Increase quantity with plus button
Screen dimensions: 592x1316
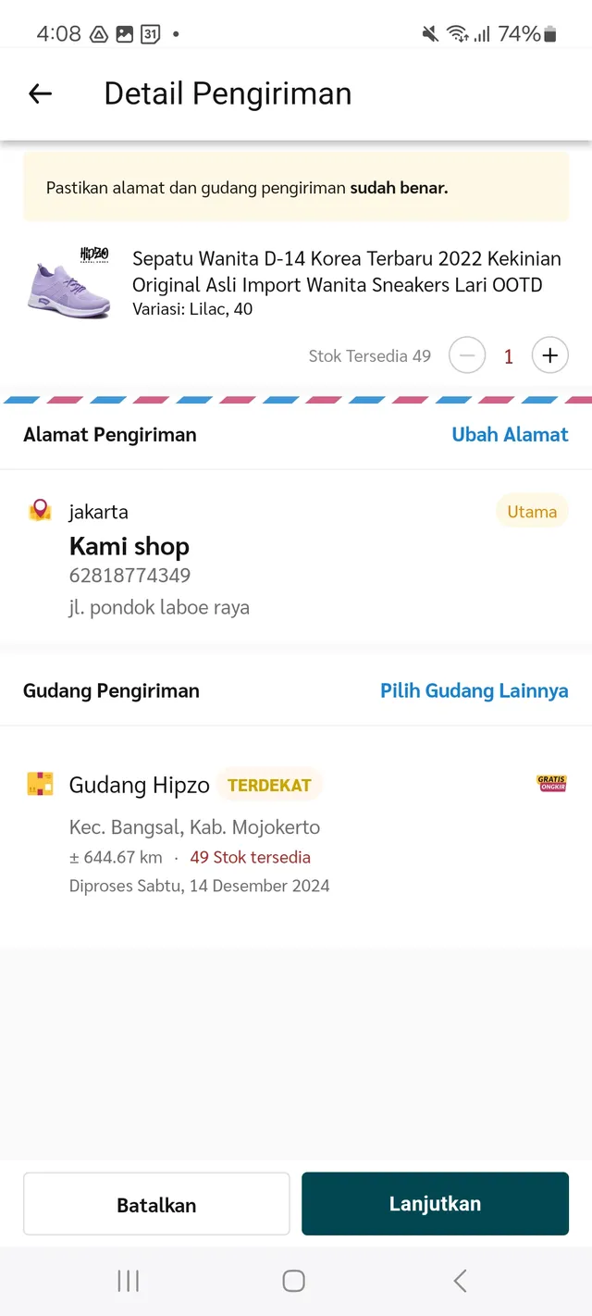coord(550,355)
